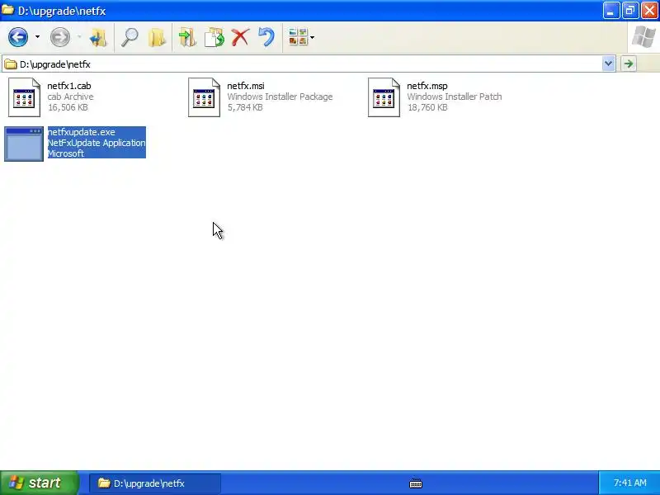Click the keyboard icon in taskbar
The width and height of the screenshot is (660, 495).
coord(416,483)
